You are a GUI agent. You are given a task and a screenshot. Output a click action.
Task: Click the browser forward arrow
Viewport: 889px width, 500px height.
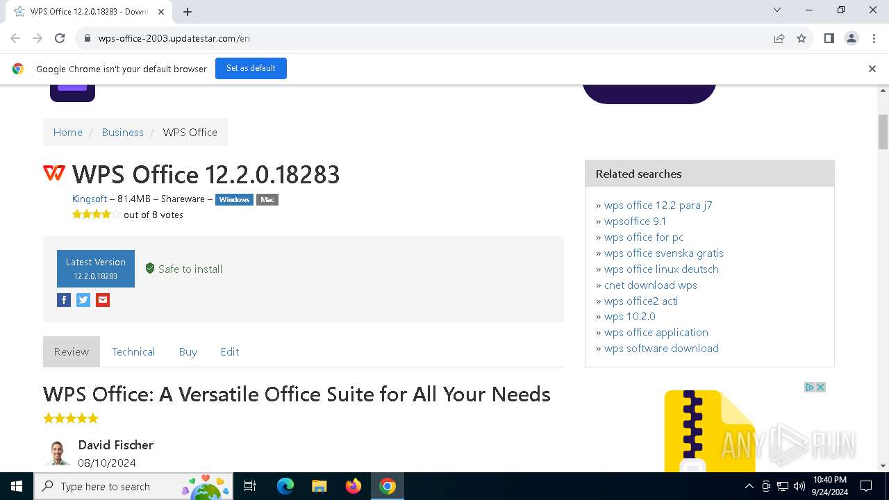pyautogui.click(x=38, y=38)
